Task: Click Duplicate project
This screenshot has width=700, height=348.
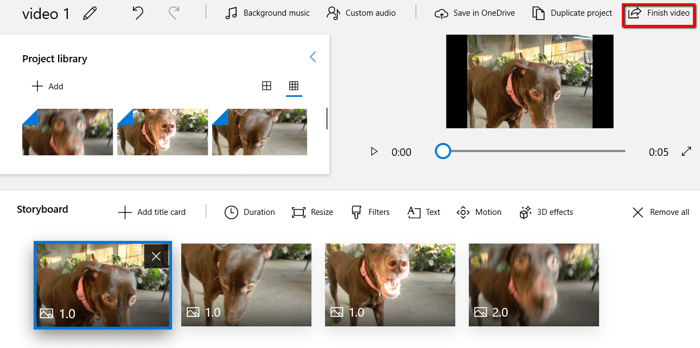Action: (x=572, y=13)
